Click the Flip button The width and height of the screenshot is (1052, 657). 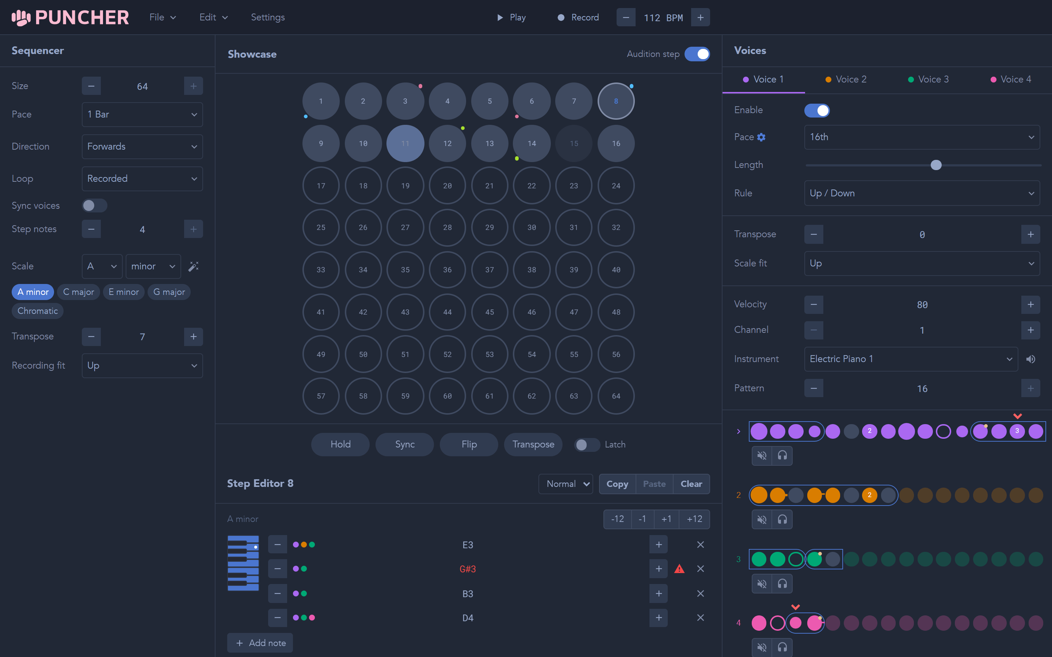point(469,445)
